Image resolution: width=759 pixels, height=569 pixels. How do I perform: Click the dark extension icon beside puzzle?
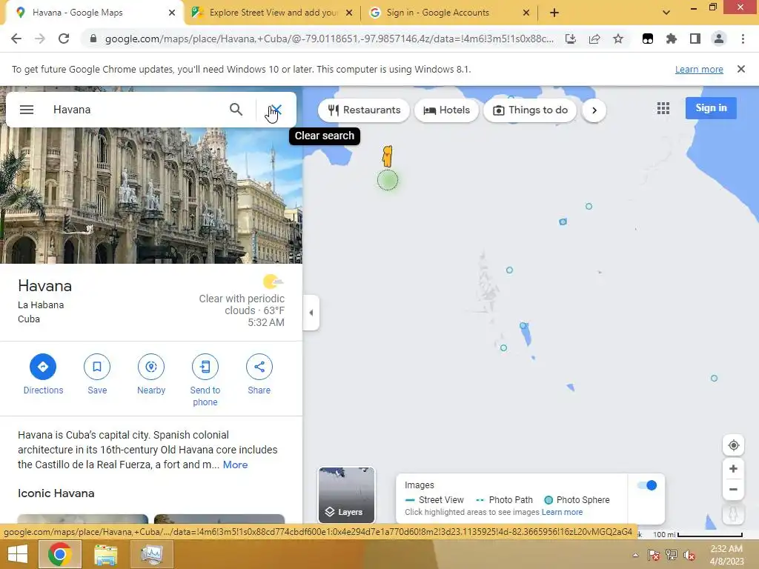[648, 39]
